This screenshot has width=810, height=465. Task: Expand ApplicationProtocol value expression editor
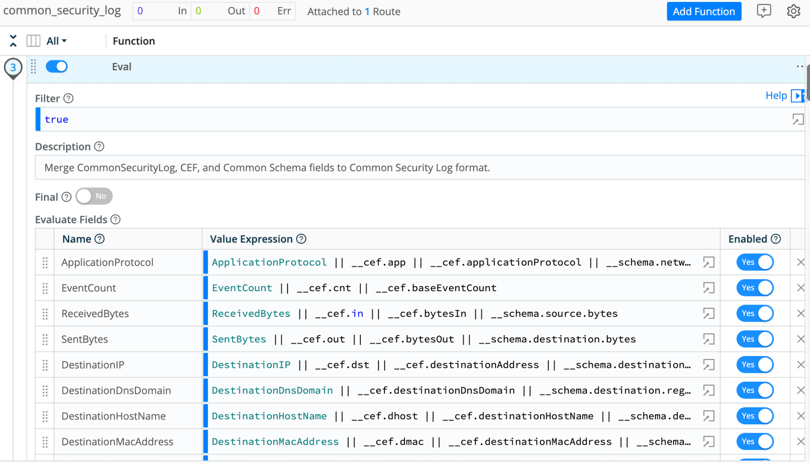(x=708, y=262)
